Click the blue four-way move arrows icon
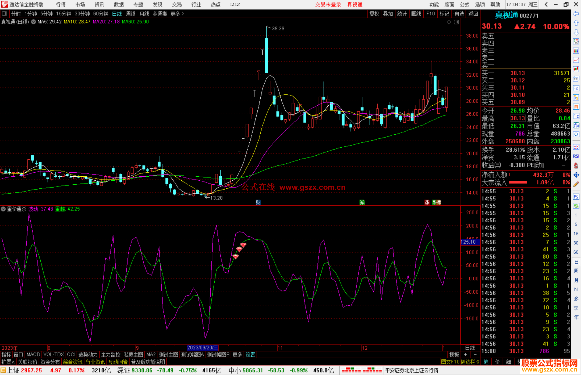581x375 pixels. tap(576, 175)
